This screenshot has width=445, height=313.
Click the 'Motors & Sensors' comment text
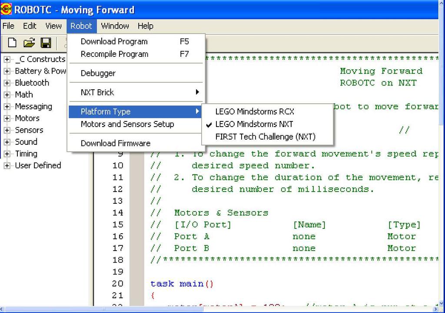(x=221, y=213)
